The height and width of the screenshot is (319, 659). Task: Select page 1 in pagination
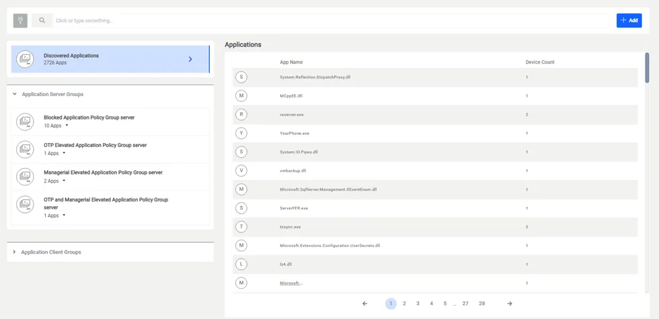point(391,304)
